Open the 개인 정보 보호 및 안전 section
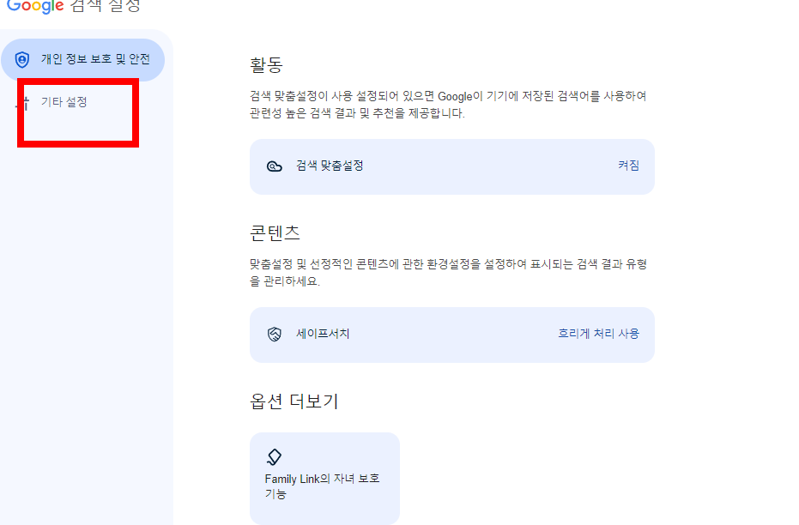 click(82, 59)
